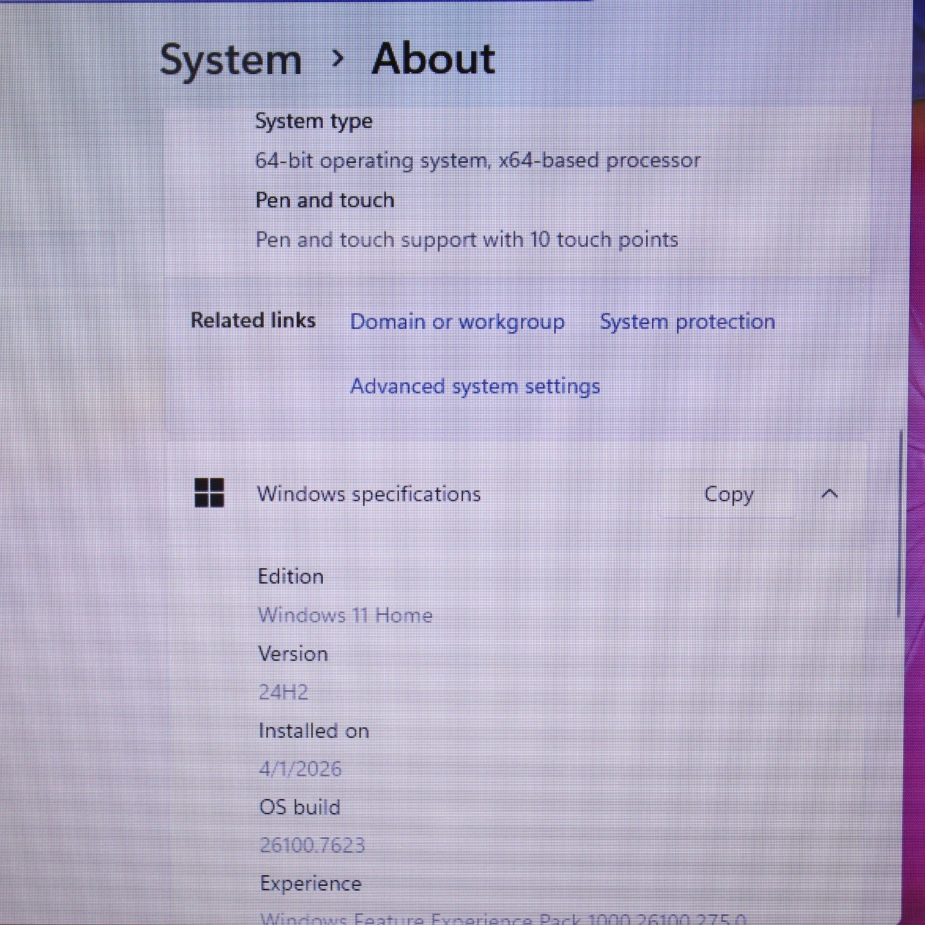The image size is (925, 925).
Task: Go back to System in the breadcrumb
Action: (231, 60)
